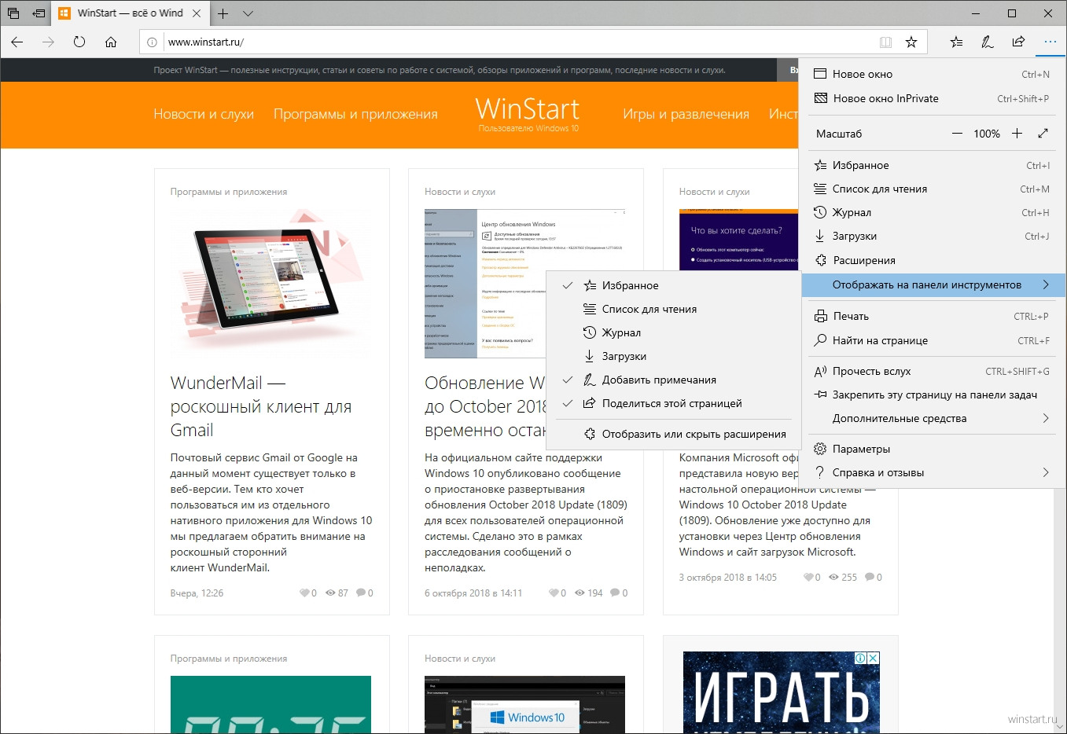Open the tabs you've set aside icon

(13, 13)
